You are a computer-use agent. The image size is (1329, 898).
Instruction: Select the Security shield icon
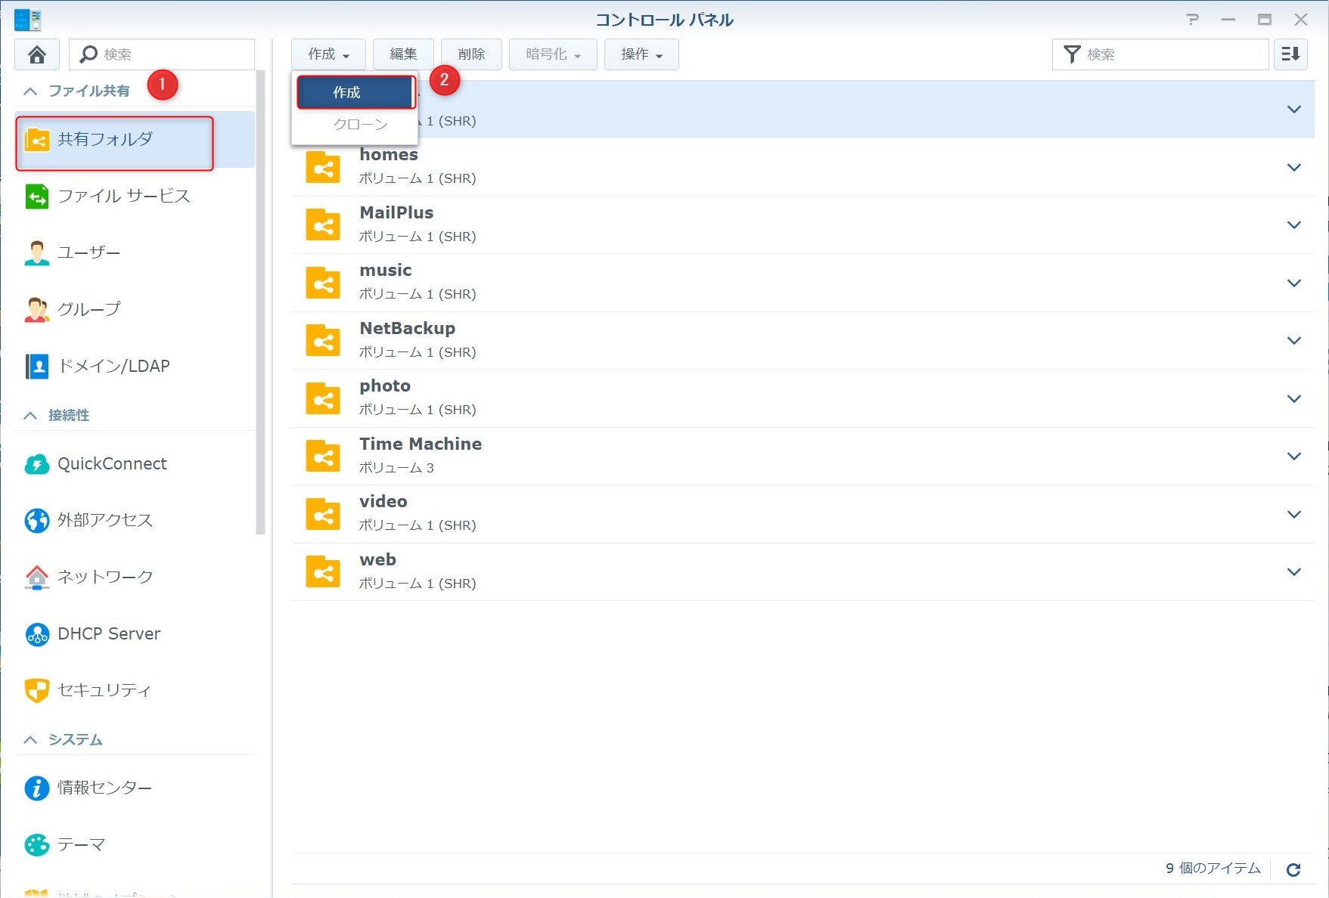click(x=36, y=690)
